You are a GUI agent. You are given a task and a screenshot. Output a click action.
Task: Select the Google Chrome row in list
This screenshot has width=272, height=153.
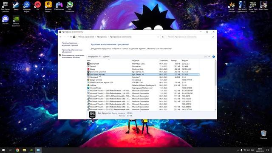(x=143, y=80)
